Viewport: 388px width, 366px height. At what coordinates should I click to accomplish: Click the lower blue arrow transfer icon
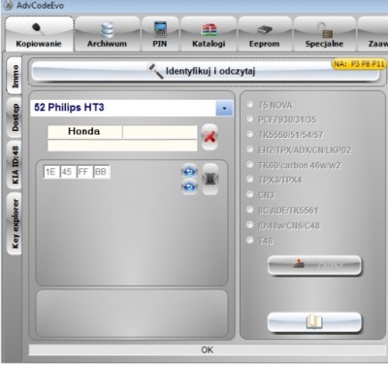click(189, 187)
